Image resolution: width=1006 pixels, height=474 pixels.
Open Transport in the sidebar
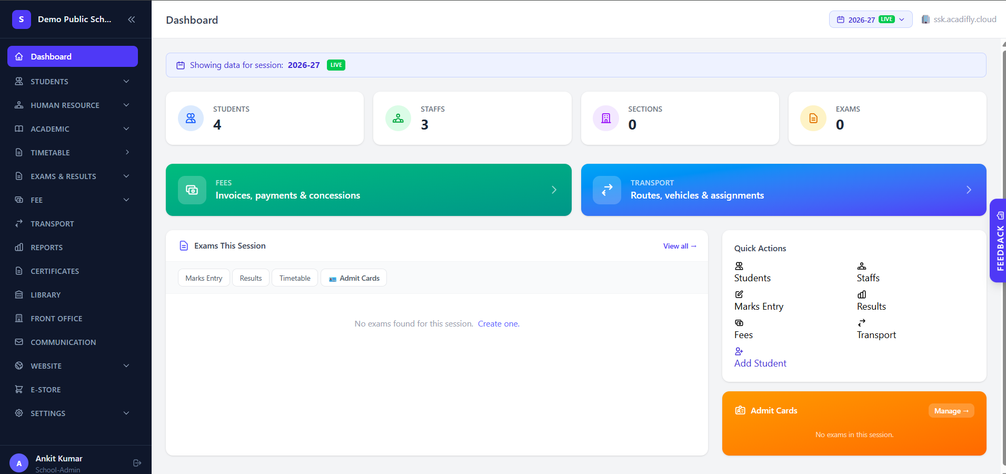click(x=73, y=223)
